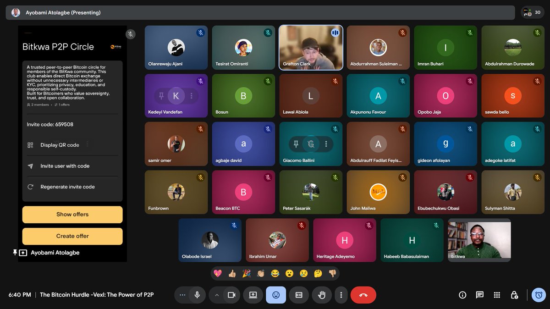Send party popper emoji reaction
550x309 pixels.
pyautogui.click(x=246, y=273)
